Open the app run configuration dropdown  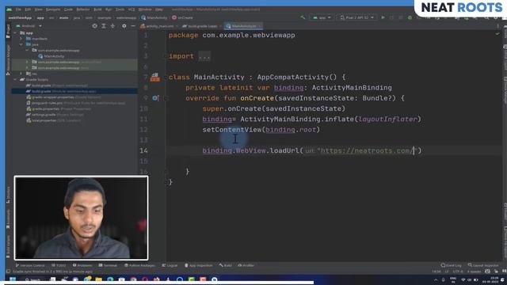322,17
